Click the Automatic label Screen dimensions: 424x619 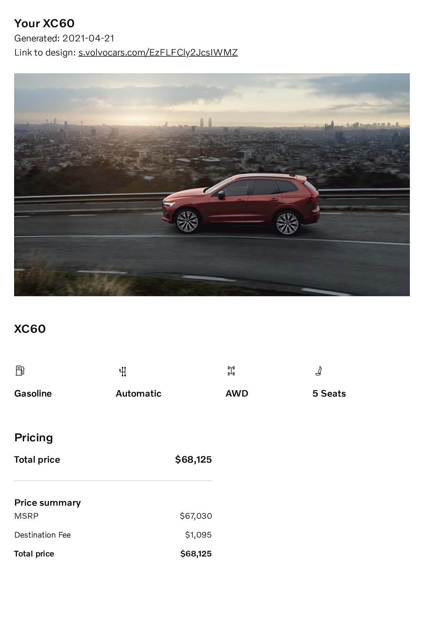click(138, 394)
